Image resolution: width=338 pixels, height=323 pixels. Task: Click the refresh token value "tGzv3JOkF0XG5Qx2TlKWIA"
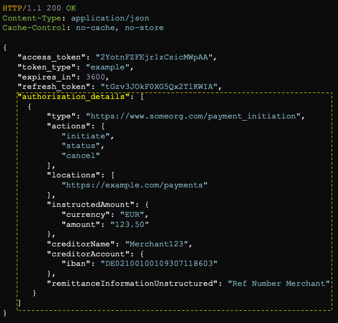click(x=159, y=87)
